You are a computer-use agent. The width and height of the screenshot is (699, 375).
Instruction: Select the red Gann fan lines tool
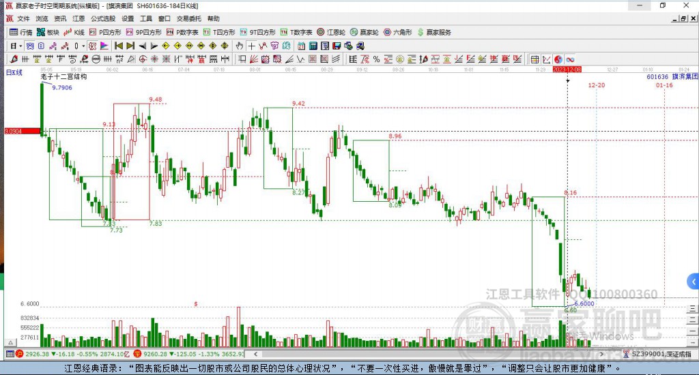click(x=254, y=59)
